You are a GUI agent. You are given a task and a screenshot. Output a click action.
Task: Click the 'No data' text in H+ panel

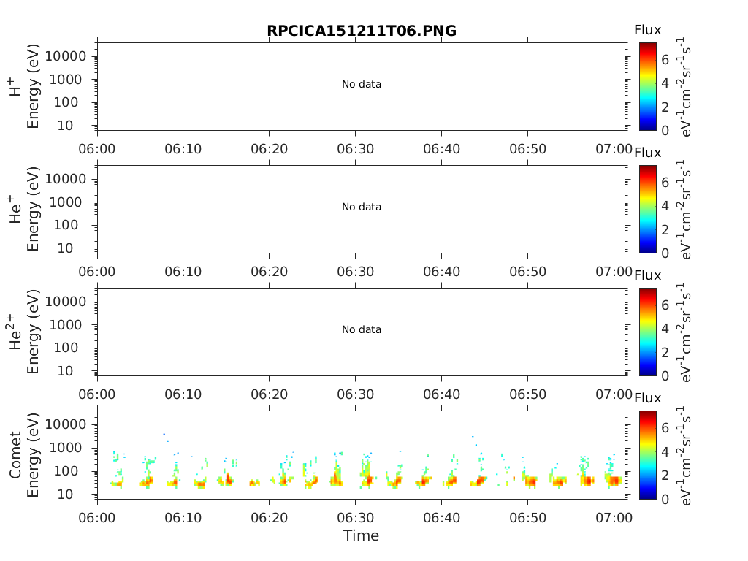tap(361, 85)
